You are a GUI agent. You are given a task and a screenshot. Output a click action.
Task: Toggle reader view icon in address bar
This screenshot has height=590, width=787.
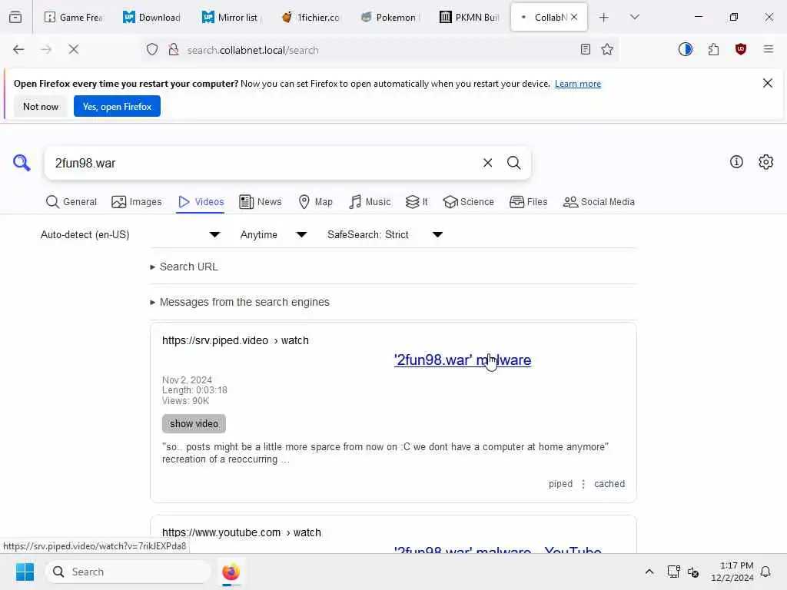[585, 49]
